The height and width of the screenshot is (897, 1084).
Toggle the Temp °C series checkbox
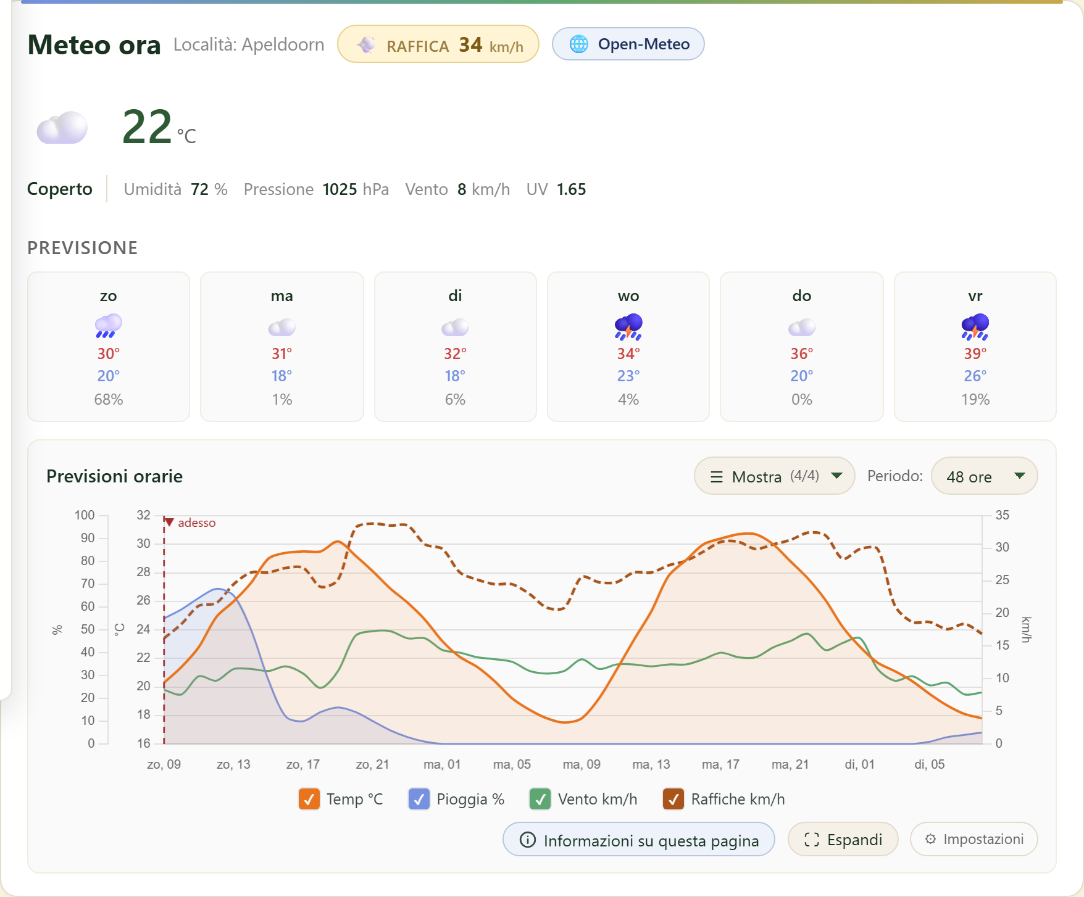pos(309,799)
